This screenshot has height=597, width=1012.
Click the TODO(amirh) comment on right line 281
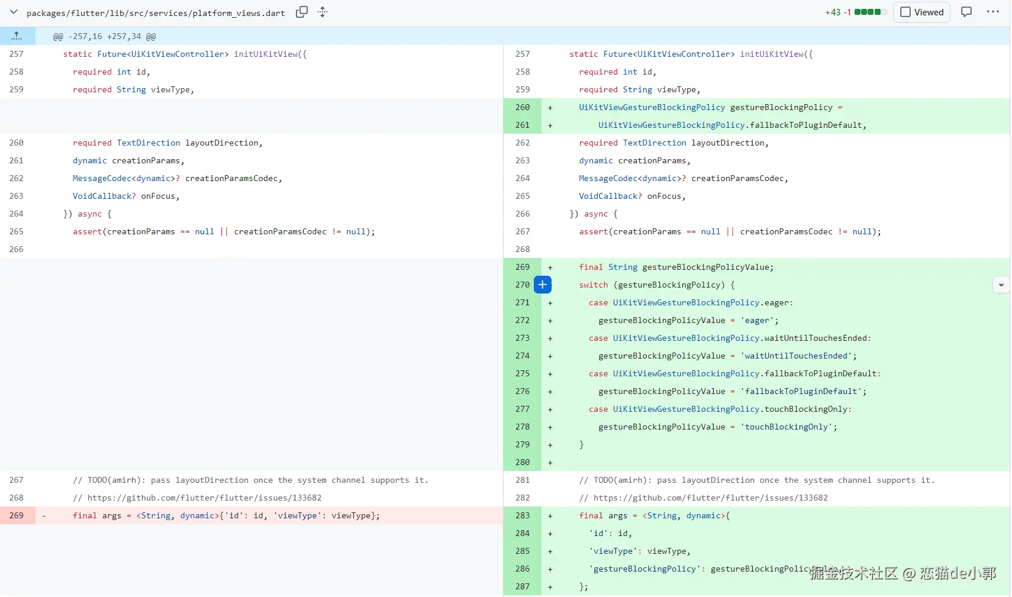coord(757,480)
